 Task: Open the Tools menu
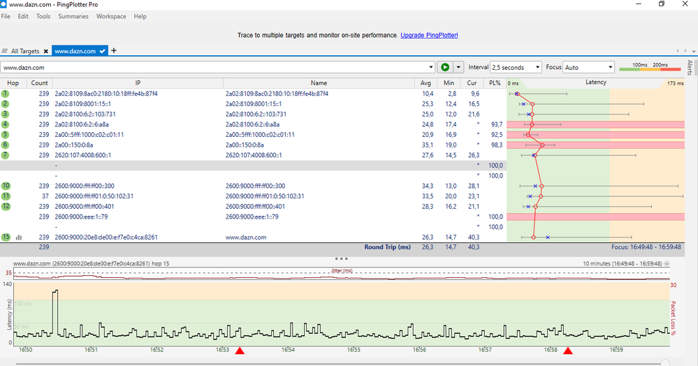coord(43,16)
